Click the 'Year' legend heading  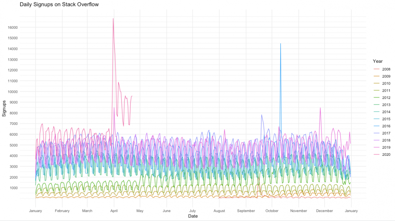[x=377, y=61]
